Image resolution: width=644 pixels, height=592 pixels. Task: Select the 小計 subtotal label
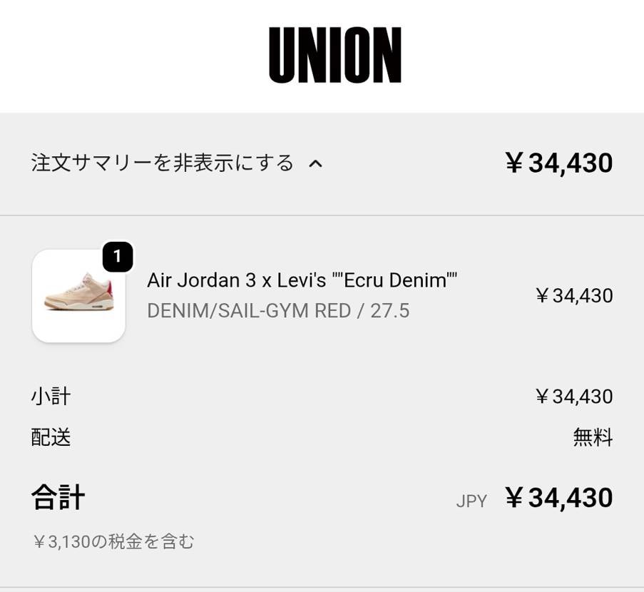pyautogui.click(x=49, y=396)
